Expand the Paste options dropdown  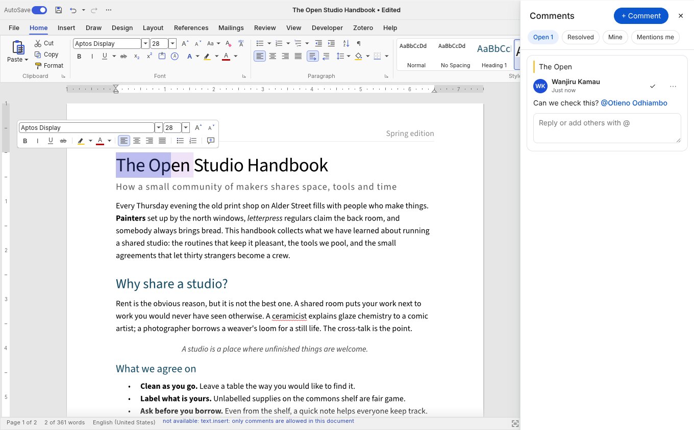pyautogui.click(x=26, y=60)
